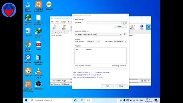Open This PC shortcut on desktop

(28, 6)
